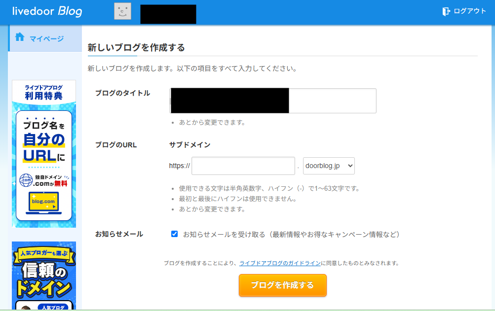Click the 最初と最後にハイフンは使用できません note
Viewport: 495px width, 311px height.
(237, 199)
